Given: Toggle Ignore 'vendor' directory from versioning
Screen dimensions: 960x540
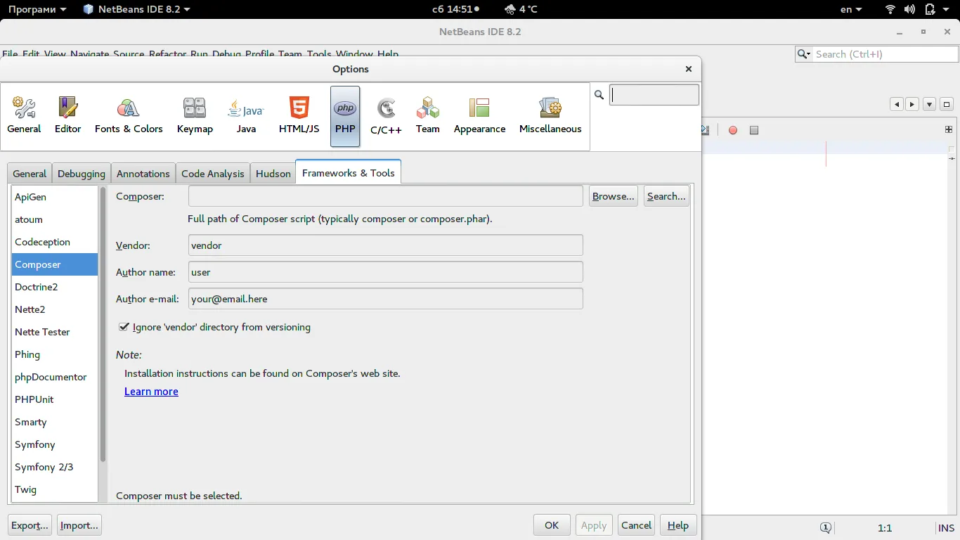Looking at the screenshot, I should tap(124, 327).
